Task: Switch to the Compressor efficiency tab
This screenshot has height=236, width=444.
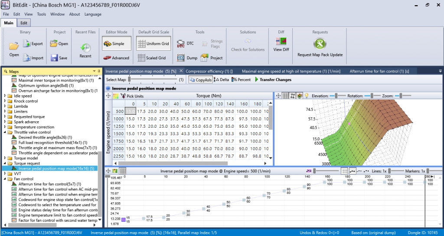Action: pyautogui.click(x=209, y=71)
